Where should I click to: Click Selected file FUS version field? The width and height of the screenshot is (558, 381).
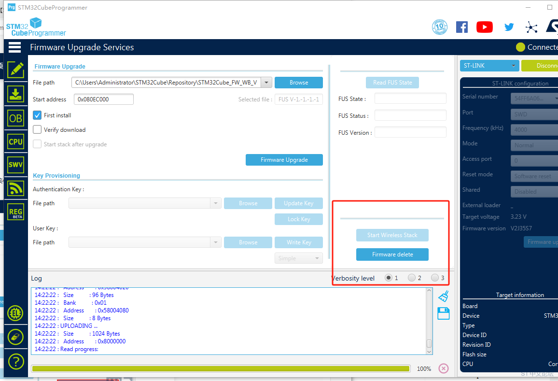(x=299, y=99)
